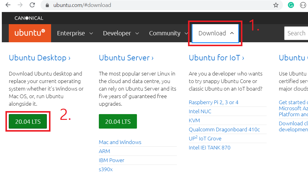Open the Raspberry Pi 2, 3 or 4 link
308x179 pixels.
[213, 102]
